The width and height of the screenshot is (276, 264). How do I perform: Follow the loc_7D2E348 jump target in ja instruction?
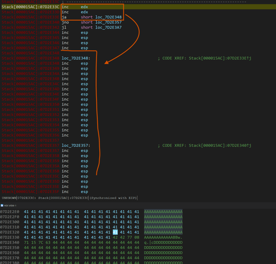tap(108, 17)
